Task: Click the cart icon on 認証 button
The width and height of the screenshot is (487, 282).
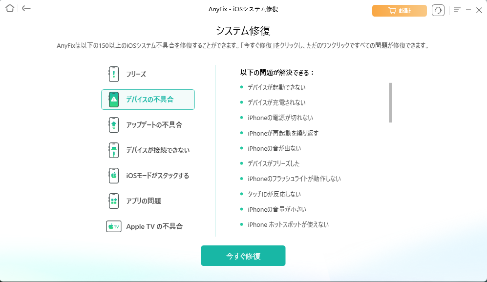Action: (392, 11)
